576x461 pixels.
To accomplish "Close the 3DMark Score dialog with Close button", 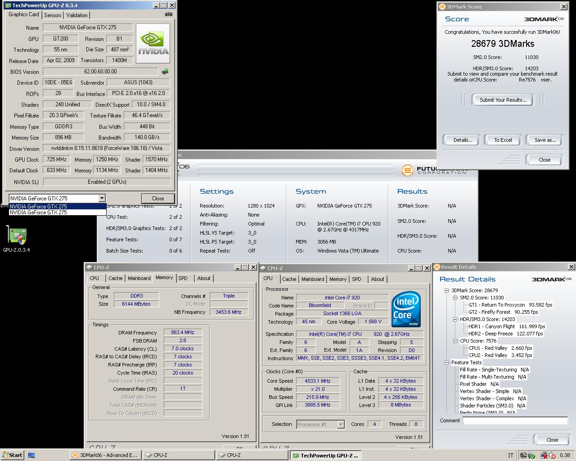I will click(544, 160).
